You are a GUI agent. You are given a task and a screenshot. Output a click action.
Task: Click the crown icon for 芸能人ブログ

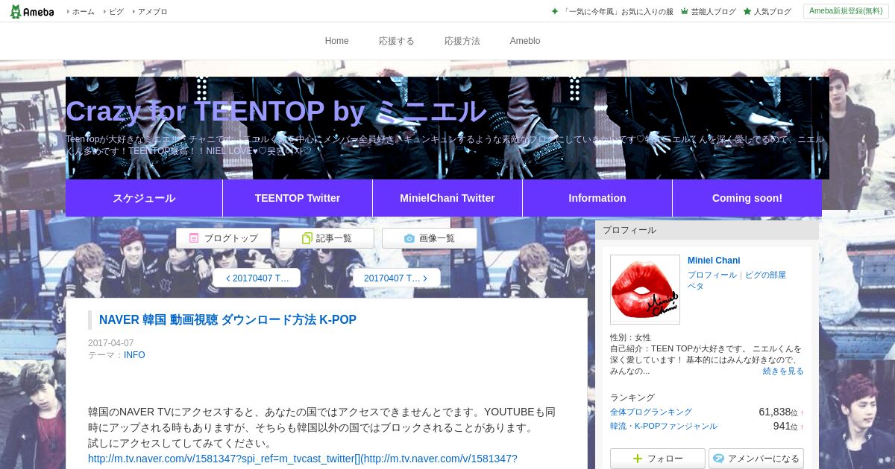(685, 11)
